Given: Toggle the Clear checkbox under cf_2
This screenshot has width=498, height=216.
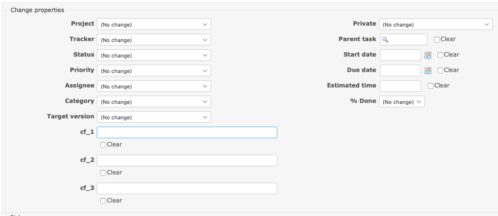Looking at the screenshot, I should click(x=103, y=173).
